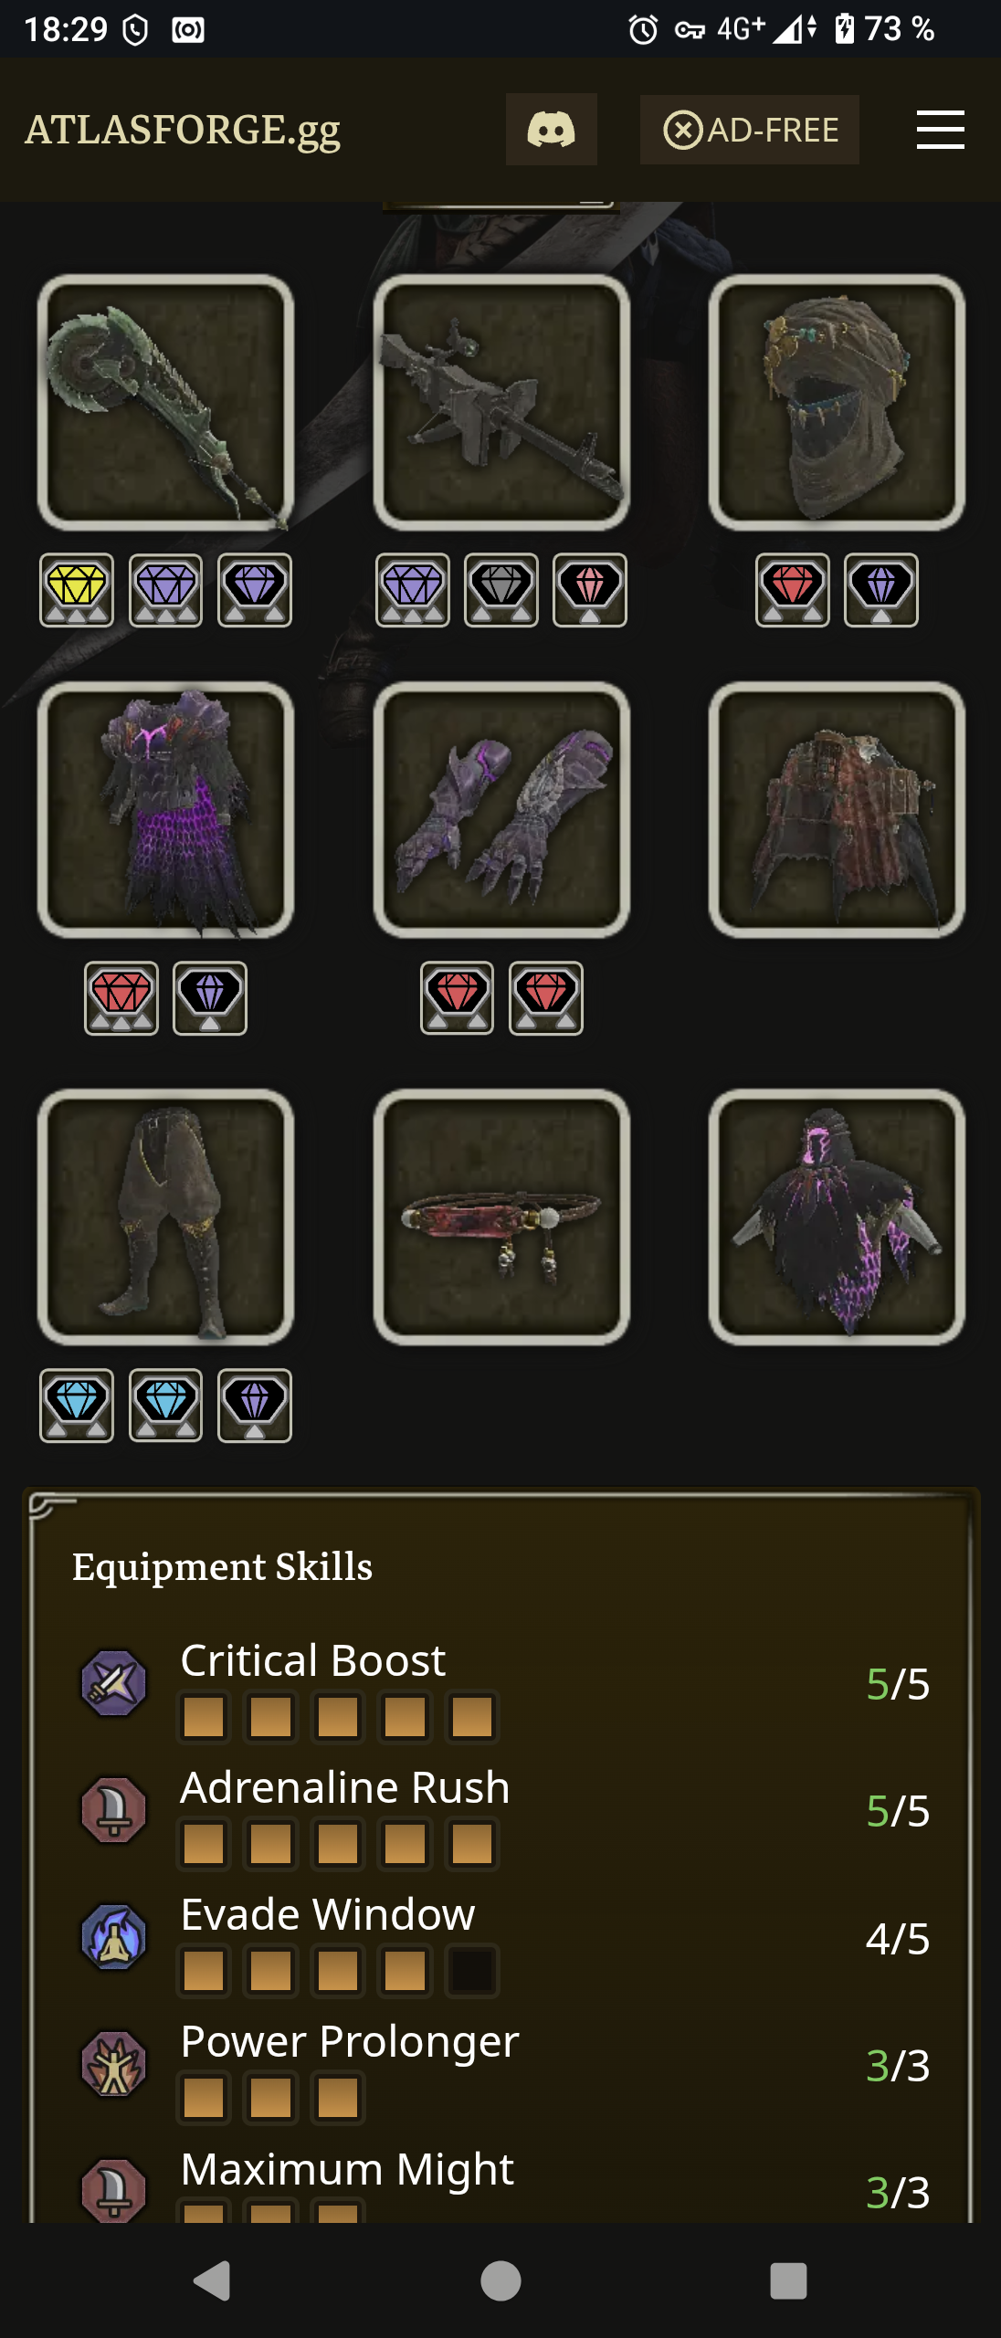
Task: Tap the Android back navigation button
Action: (x=213, y=2280)
